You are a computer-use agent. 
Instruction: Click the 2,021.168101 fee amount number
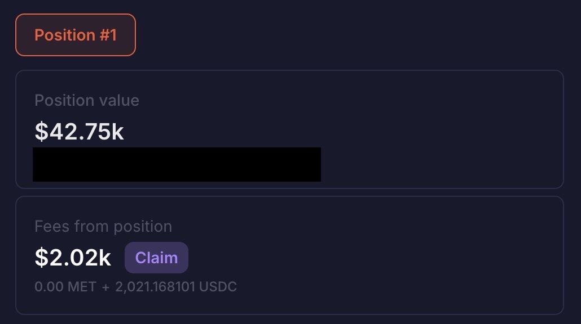[x=155, y=287]
